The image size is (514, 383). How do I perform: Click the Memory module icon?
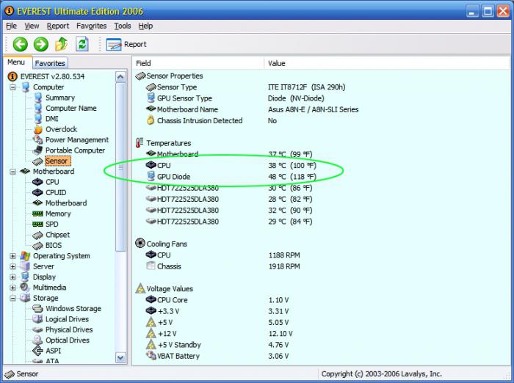37,214
